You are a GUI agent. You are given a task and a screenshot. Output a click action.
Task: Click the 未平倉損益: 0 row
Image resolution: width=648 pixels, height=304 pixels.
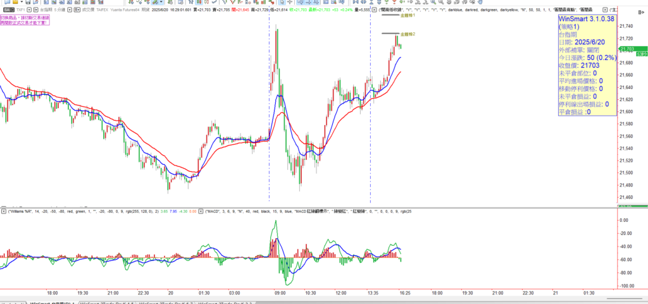pos(579,96)
